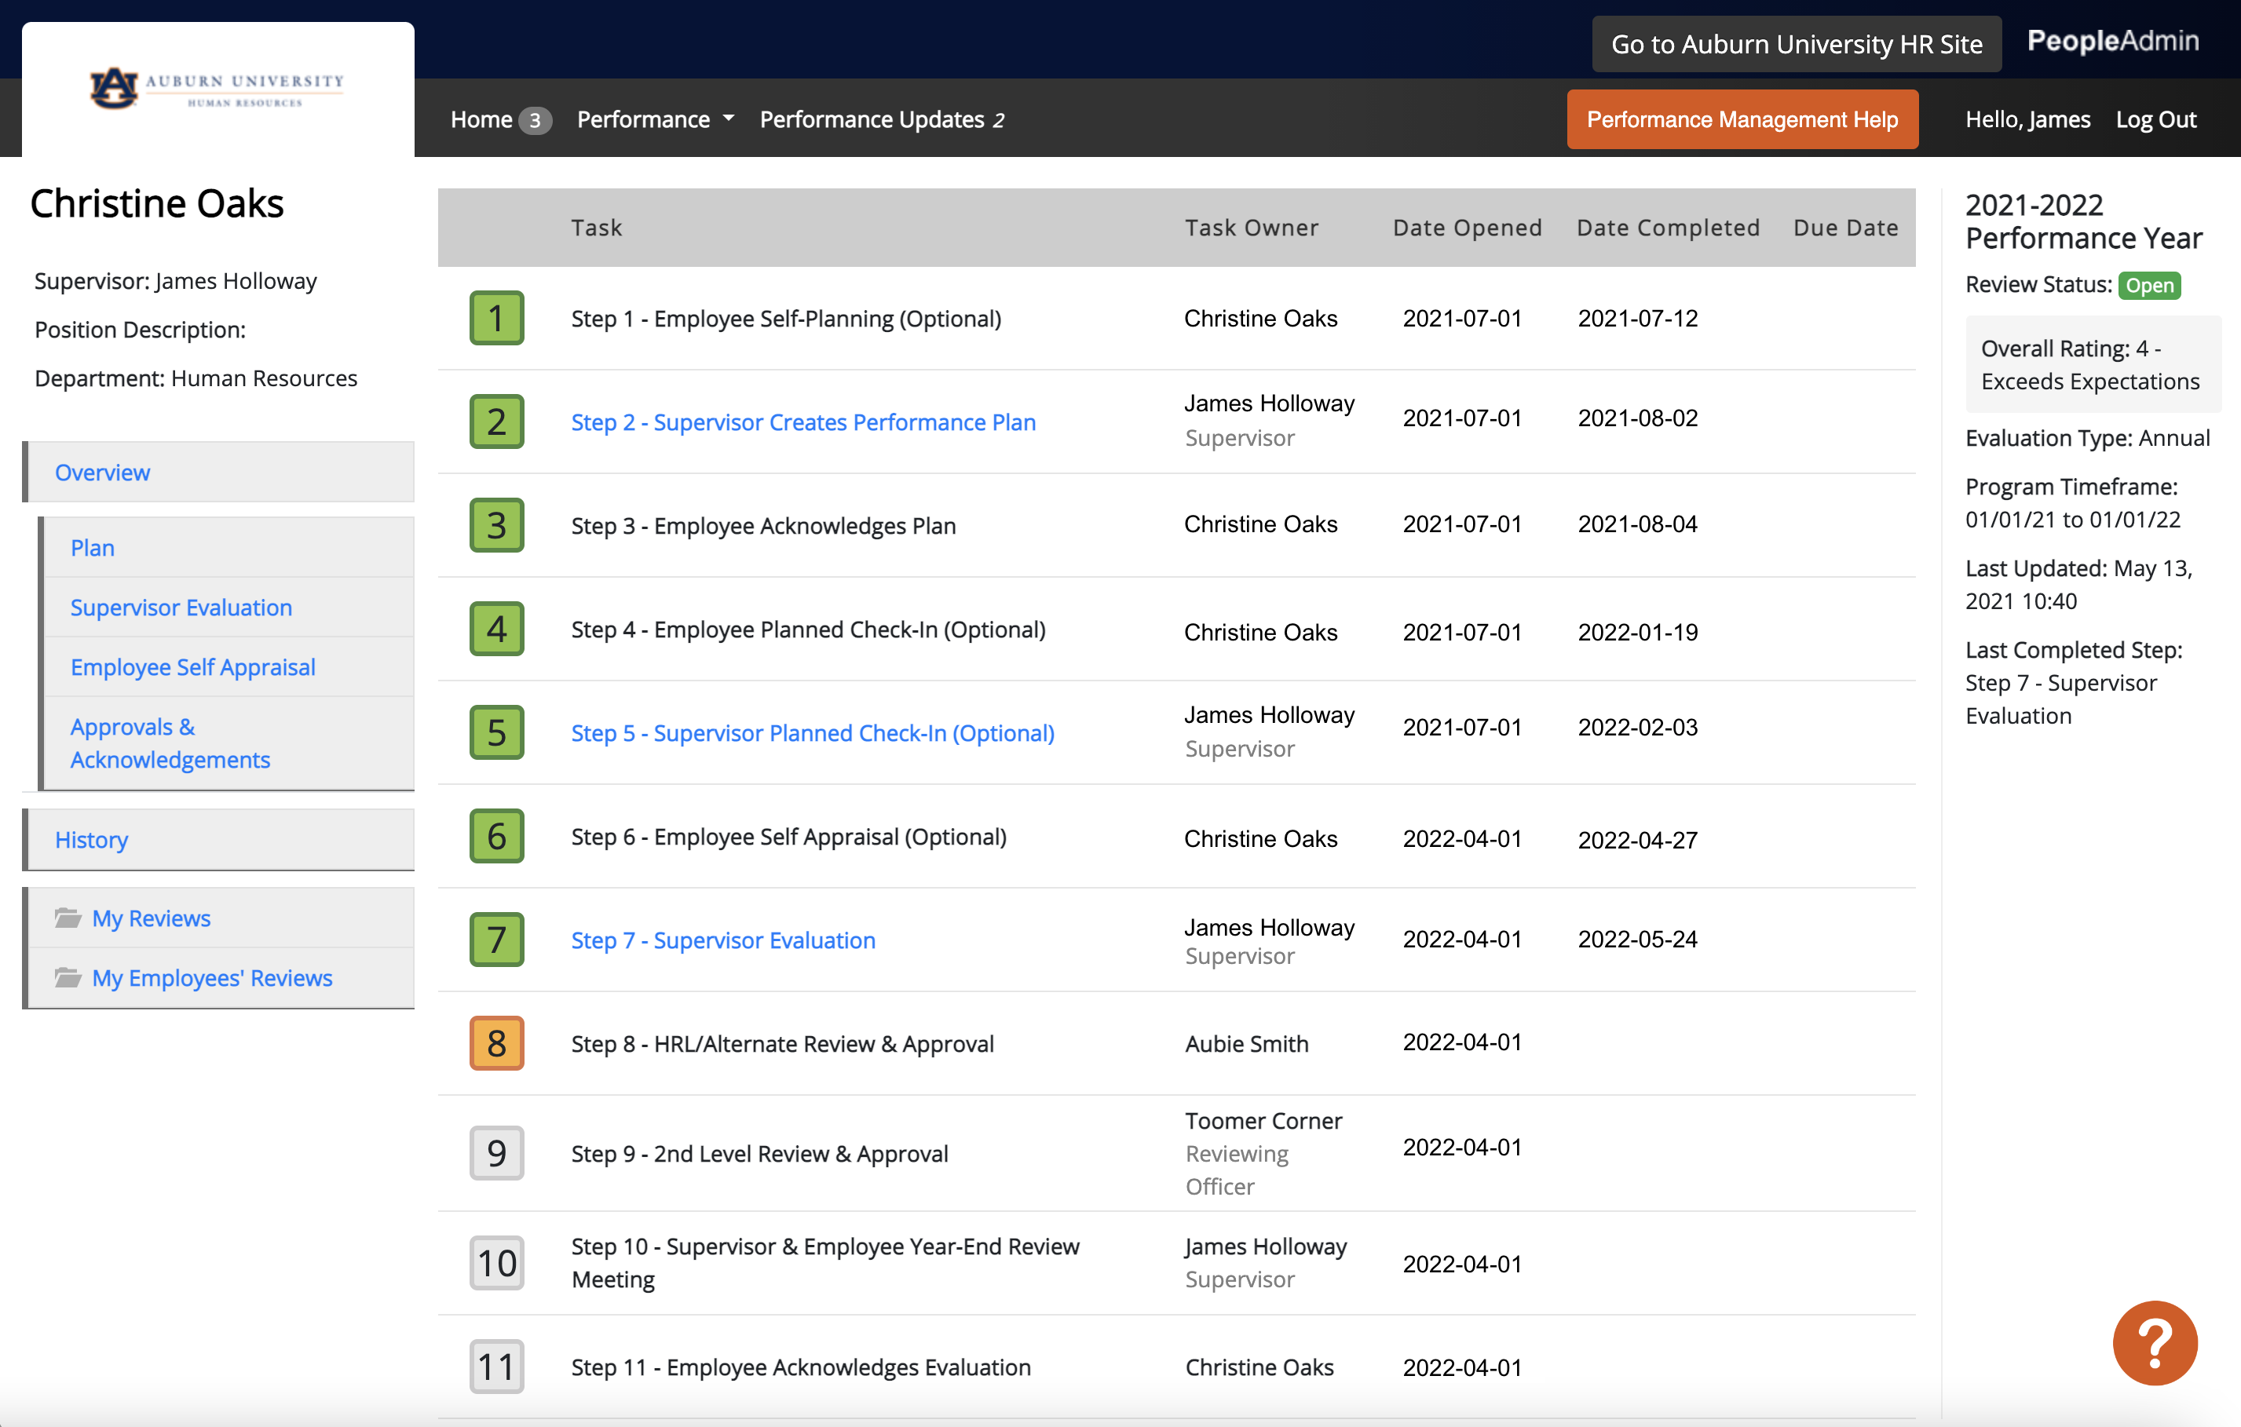
Task: Click the Date Completed column header
Action: click(1668, 228)
